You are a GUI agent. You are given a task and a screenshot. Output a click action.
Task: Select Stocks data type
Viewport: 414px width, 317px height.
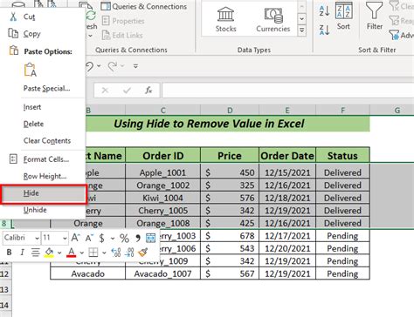point(225,20)
